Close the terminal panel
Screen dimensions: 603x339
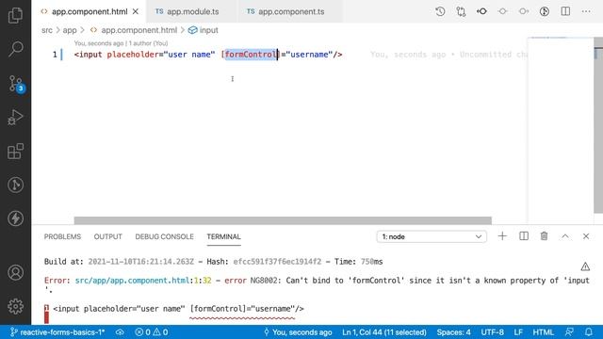coord(586,236)
